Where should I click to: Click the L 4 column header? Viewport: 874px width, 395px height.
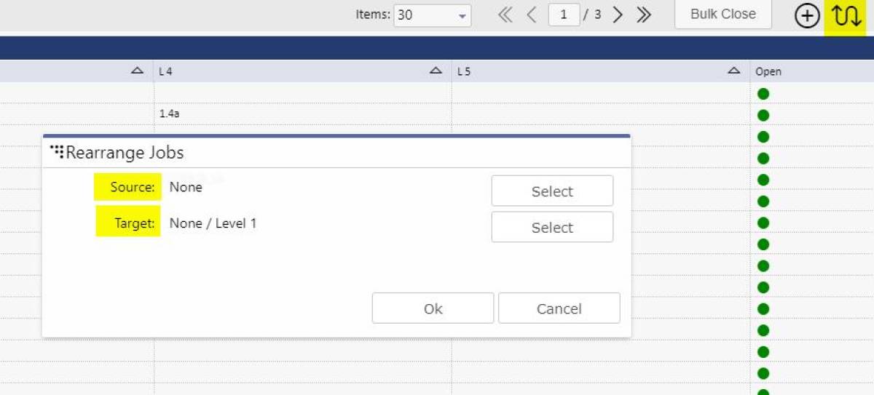pos(291,71)
